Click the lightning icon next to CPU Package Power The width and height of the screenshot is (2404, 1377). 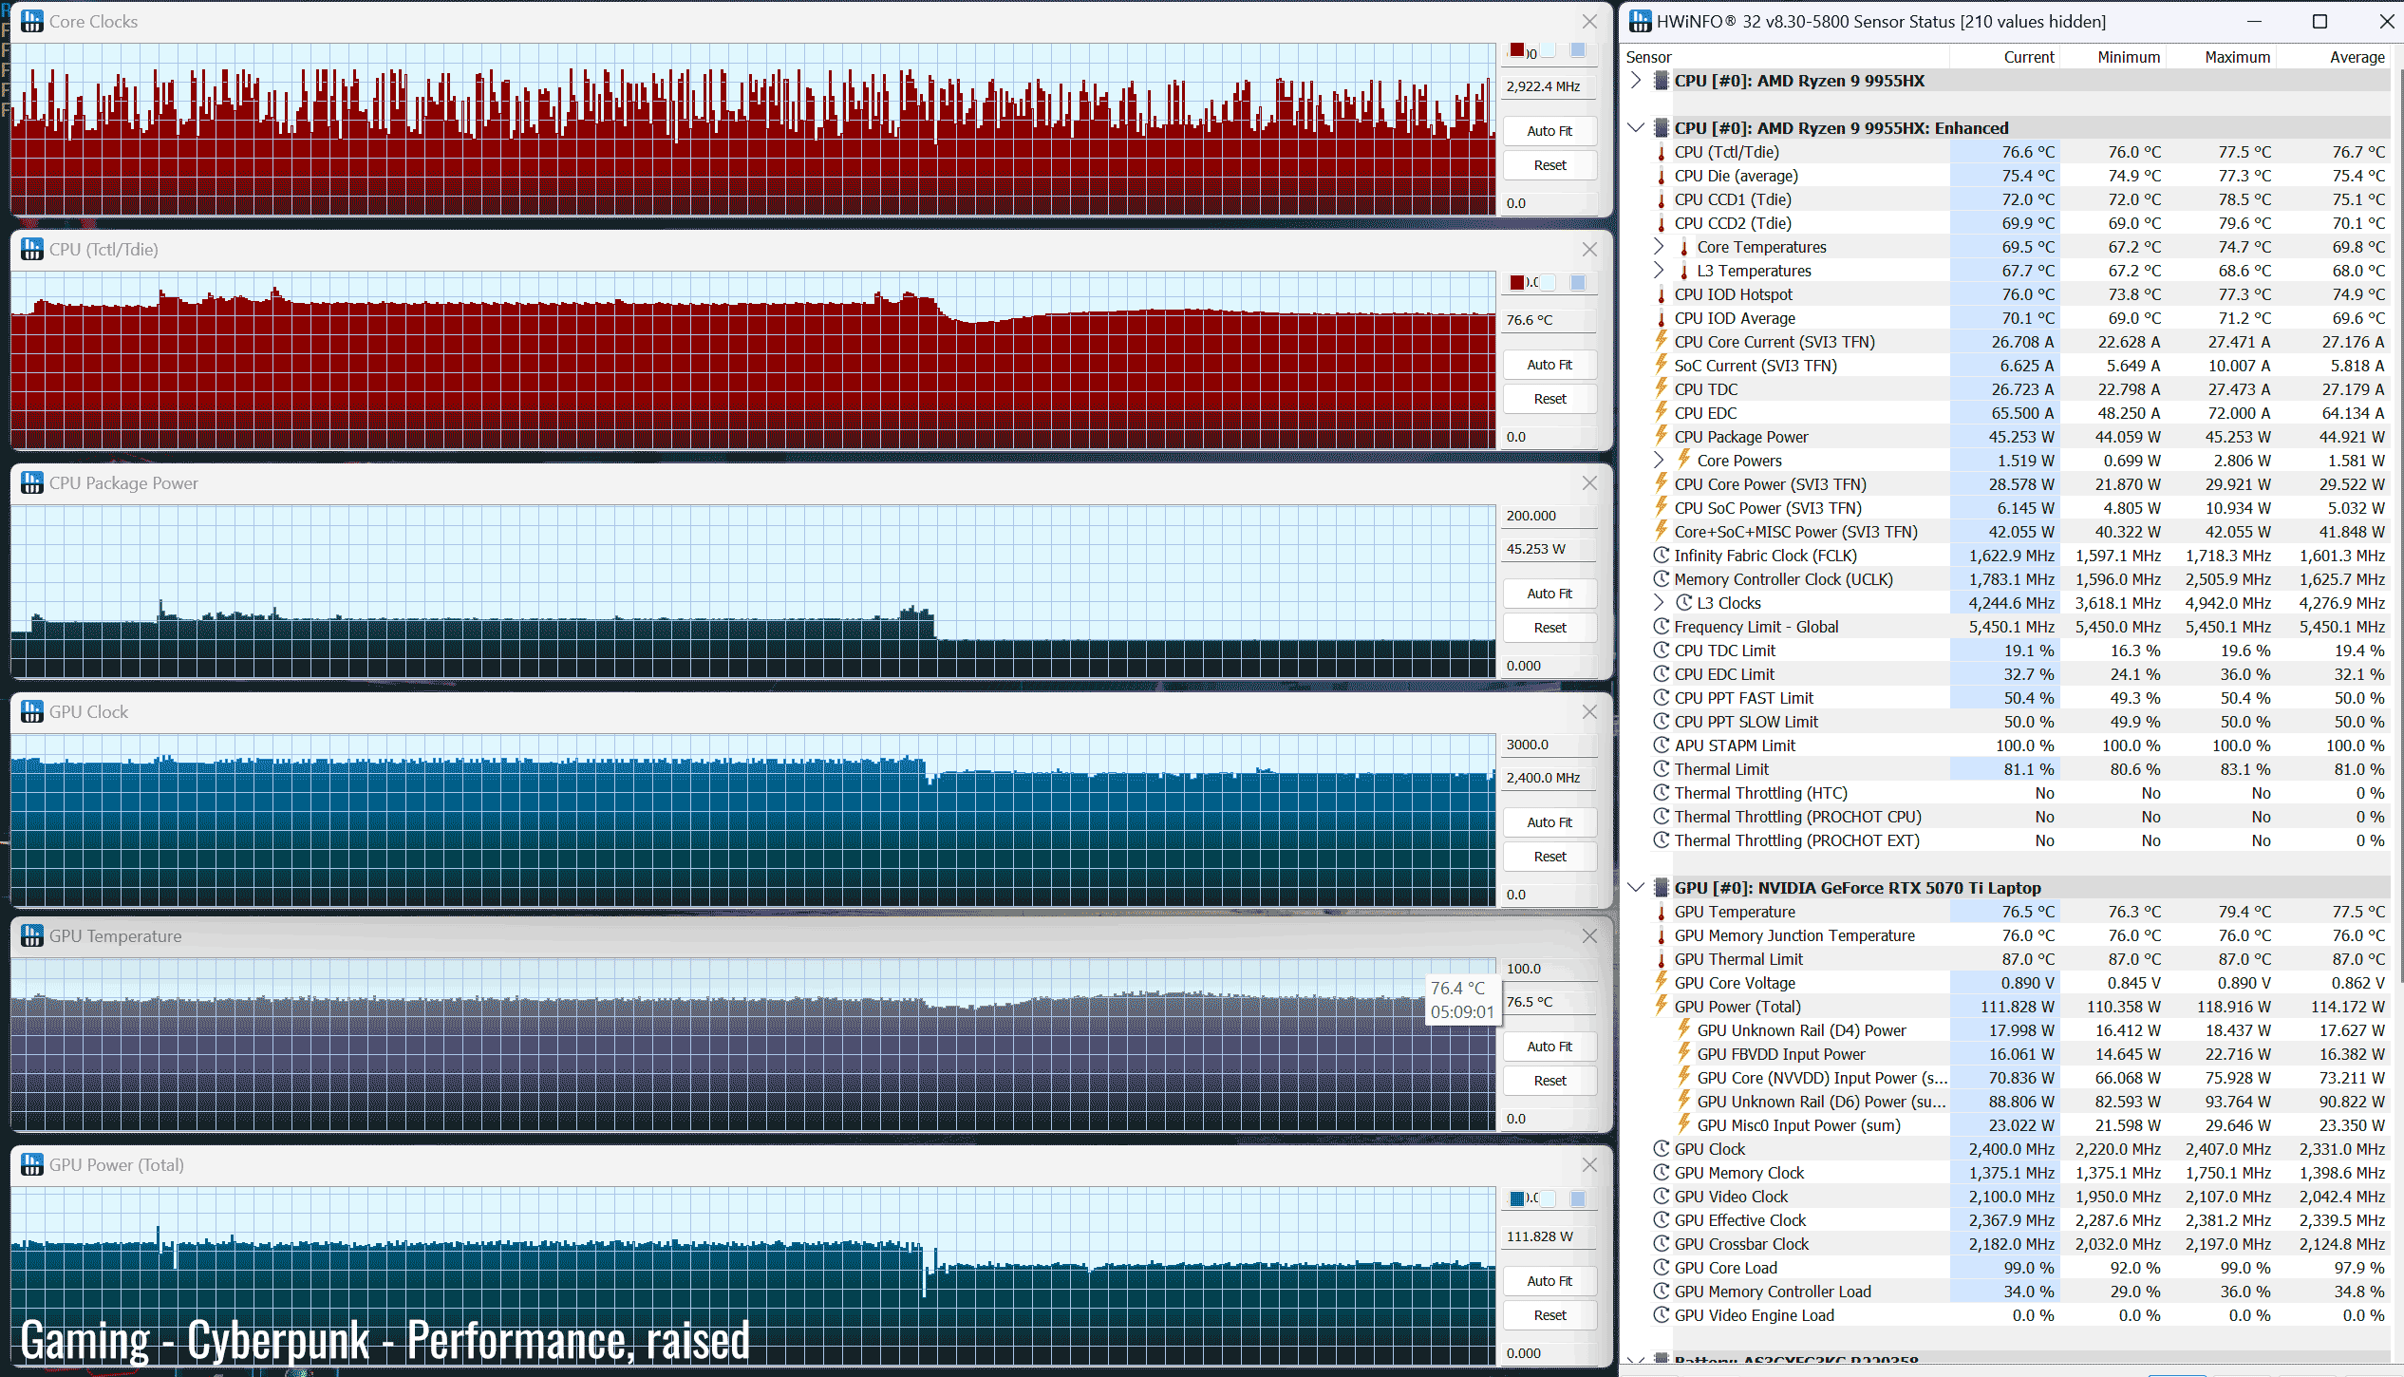(x=1661, y=437)
